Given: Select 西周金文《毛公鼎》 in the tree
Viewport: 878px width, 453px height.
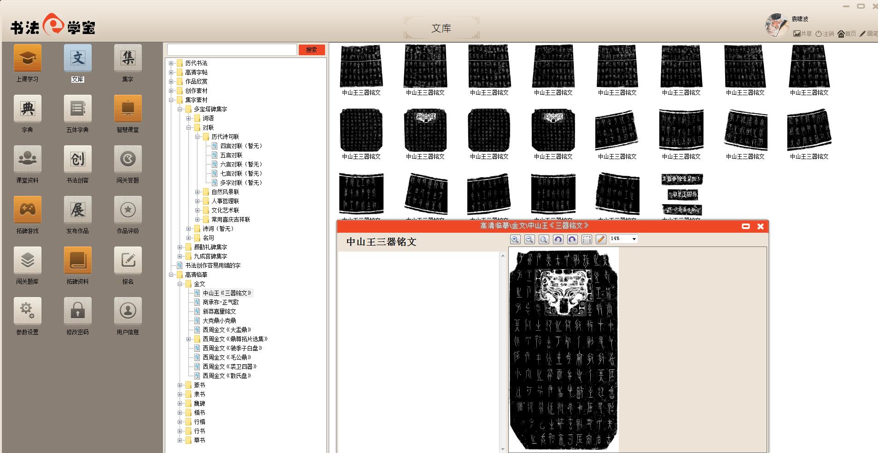Looking at the screenshot, I should click(227, 357).
